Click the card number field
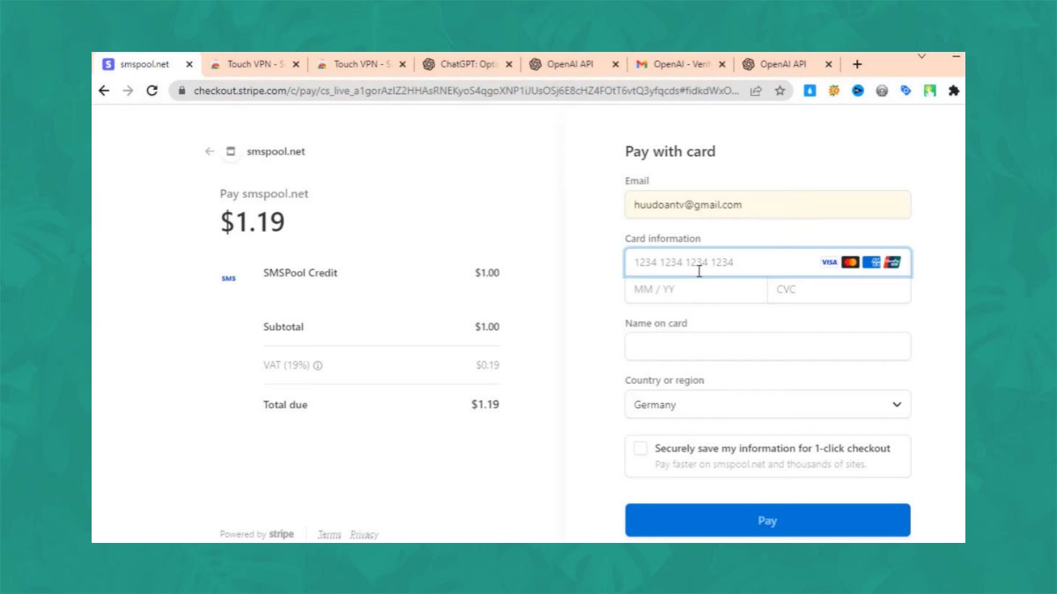This screenshot has height=594, width=1057. click(x=722, y=262)
